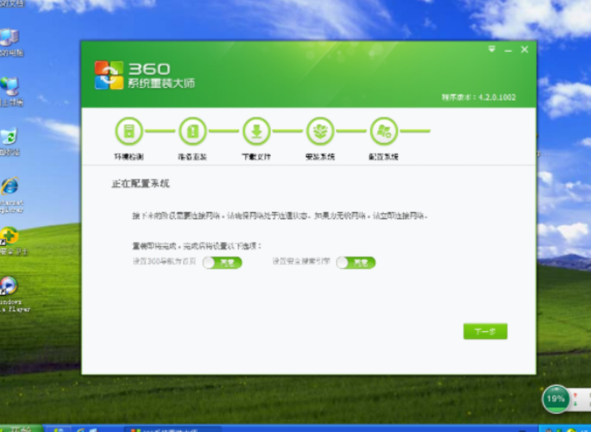Click the 准备重装 step icon
The height and width of the screenshot is (432, 591).
pyautogui.click(x=192, y=131)
